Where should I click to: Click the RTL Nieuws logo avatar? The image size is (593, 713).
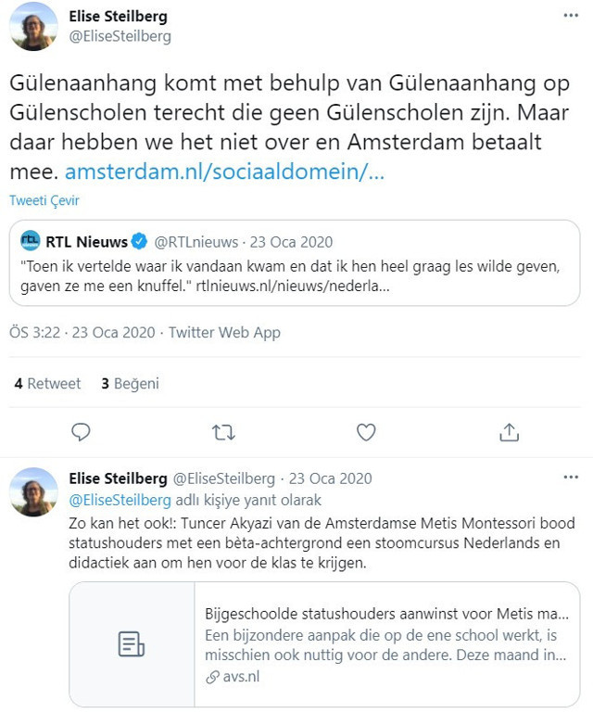(x=31, y=242)
